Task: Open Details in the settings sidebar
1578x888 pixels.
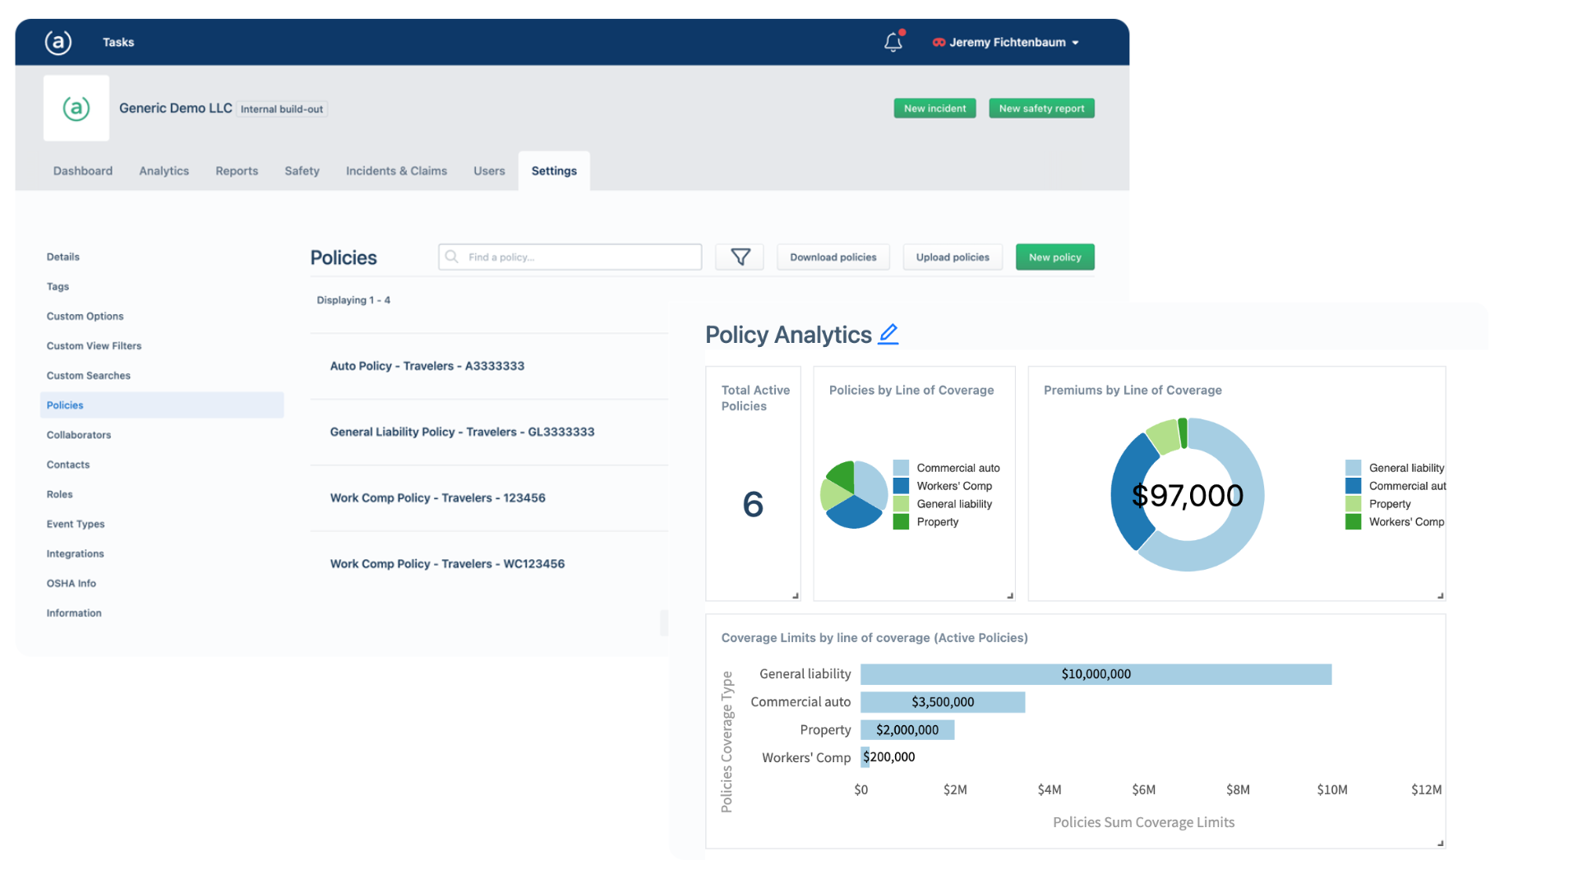Action: [x=63, y=257]
